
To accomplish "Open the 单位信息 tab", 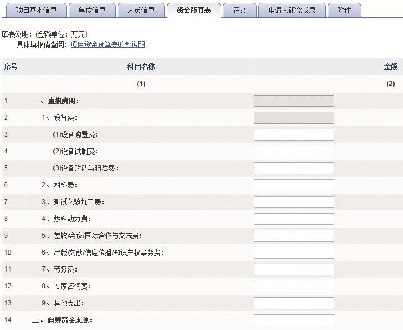I will tap(93, 10).
